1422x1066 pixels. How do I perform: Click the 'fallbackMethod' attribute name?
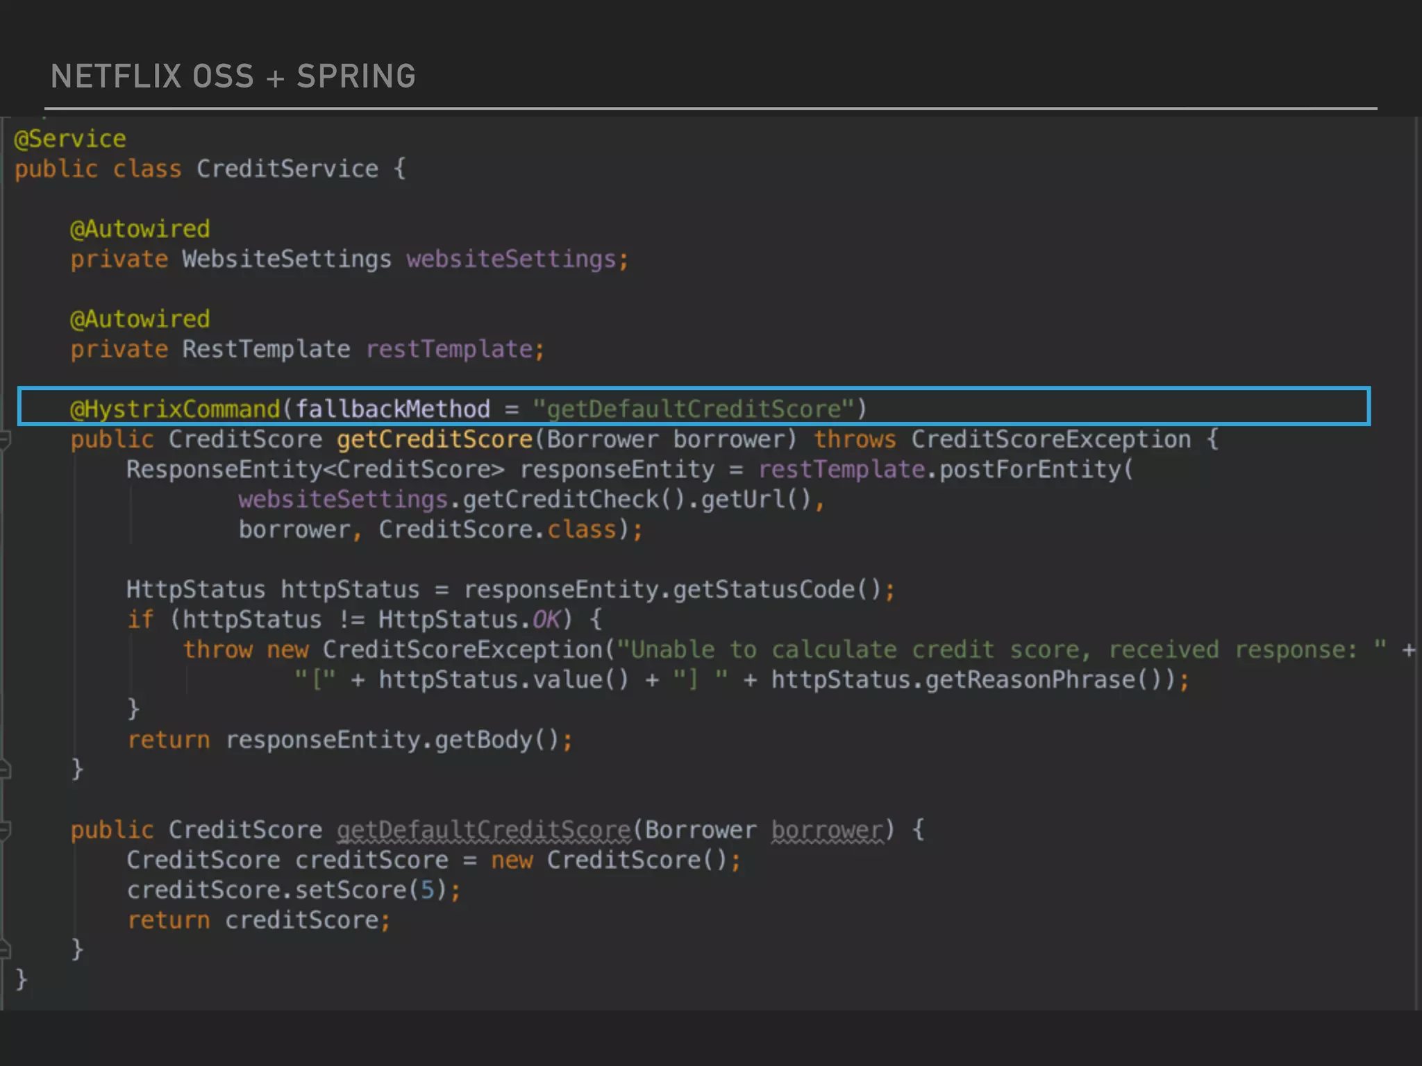(393, 409)
